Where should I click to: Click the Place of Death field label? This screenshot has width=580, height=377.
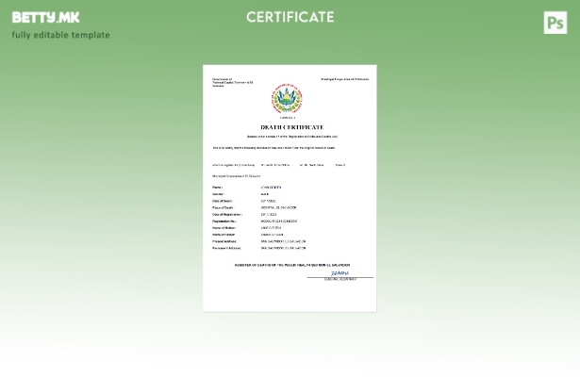click(x=223, y=207)
